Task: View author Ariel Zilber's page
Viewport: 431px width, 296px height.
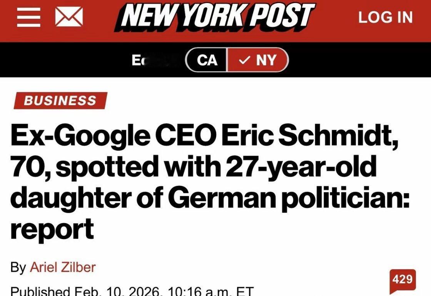Action: point(62,267)
